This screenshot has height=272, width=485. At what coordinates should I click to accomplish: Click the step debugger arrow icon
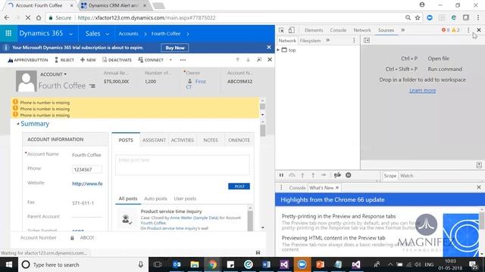pos(324,175)
